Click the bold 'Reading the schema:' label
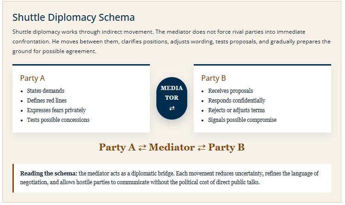Viewport: 345px width, 205px height. tap(48, 173)
